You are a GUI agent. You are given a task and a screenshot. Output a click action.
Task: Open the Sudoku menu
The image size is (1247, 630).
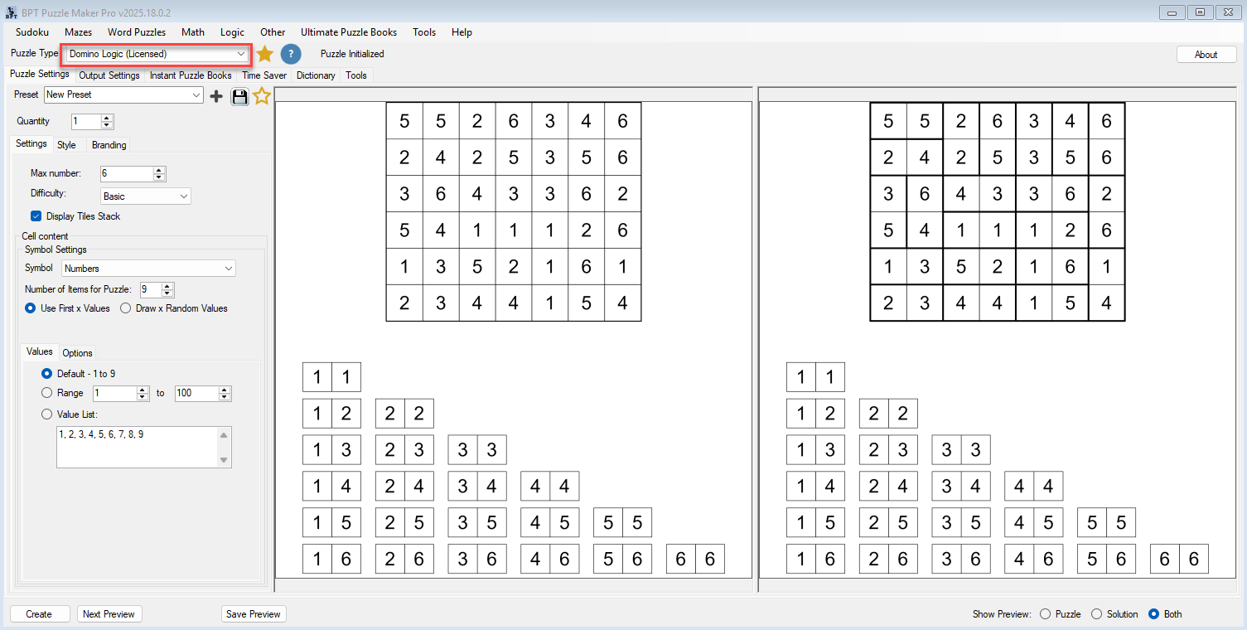pyautogui.click(x=31, y=32)
